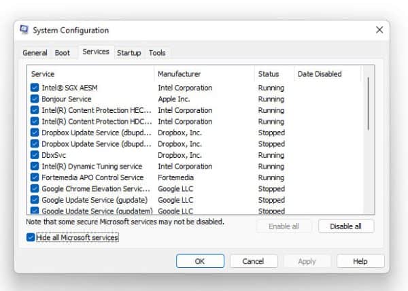Click the OK button
The width and height of the screenshot is (408, 291).
(199, 261)
